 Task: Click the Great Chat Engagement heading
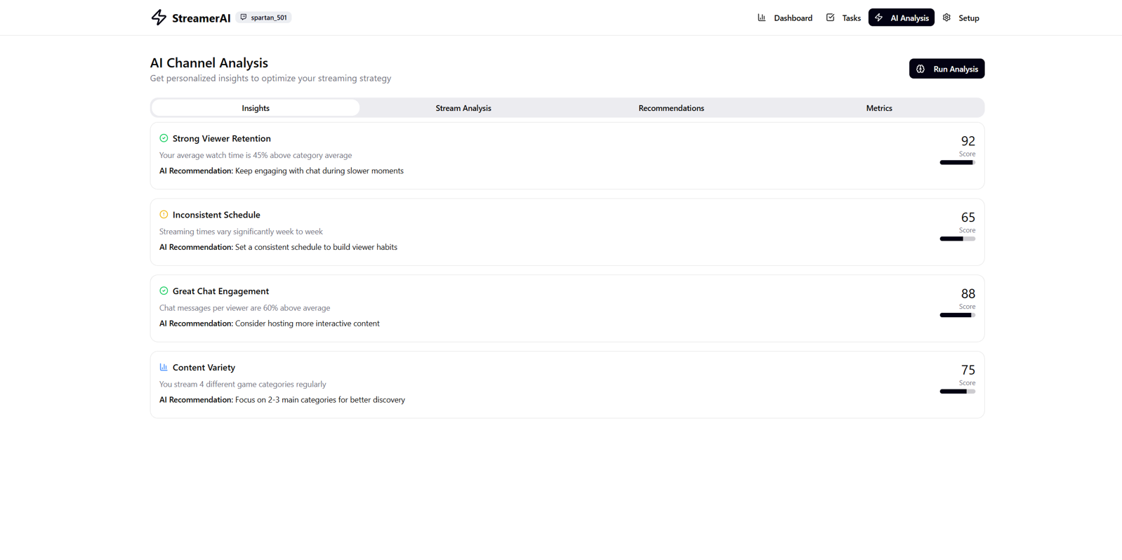pyautogui.click(x=220, y=291)
